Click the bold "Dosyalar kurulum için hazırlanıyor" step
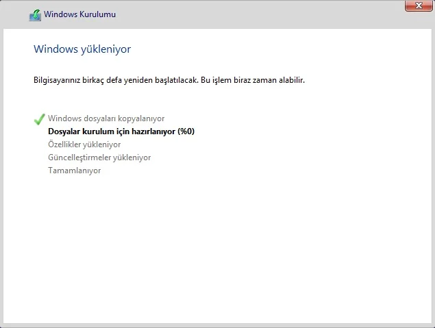The image size is (435, 328). (x=112, y=131)
